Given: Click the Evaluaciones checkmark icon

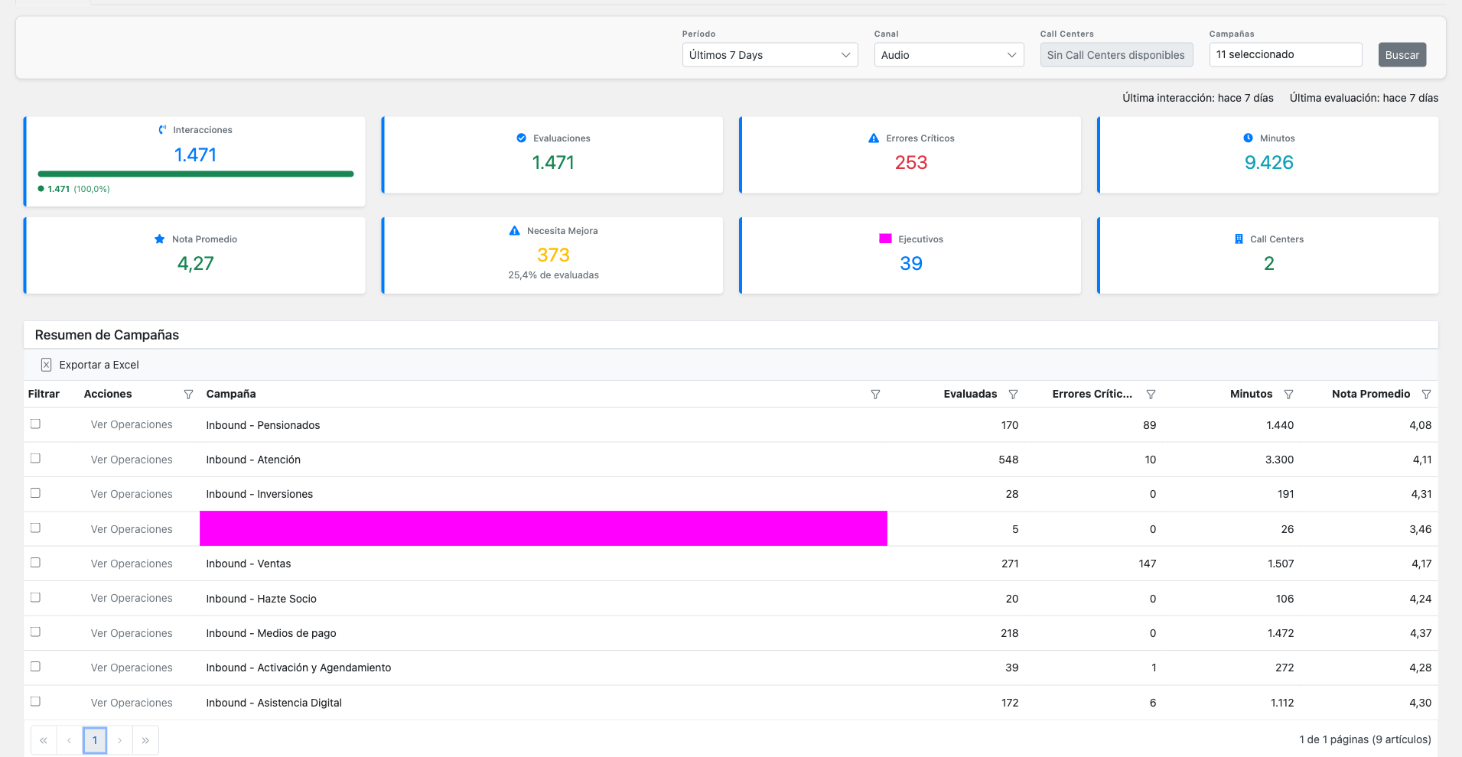Looking at the screenshot, I should click(x=521, y=138).
